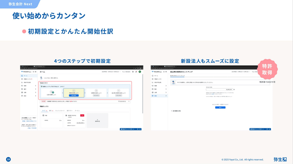Close chat support widget in left screenshot
The width and height of the screenshot is (293, 164).
click(x=140, y=129)
